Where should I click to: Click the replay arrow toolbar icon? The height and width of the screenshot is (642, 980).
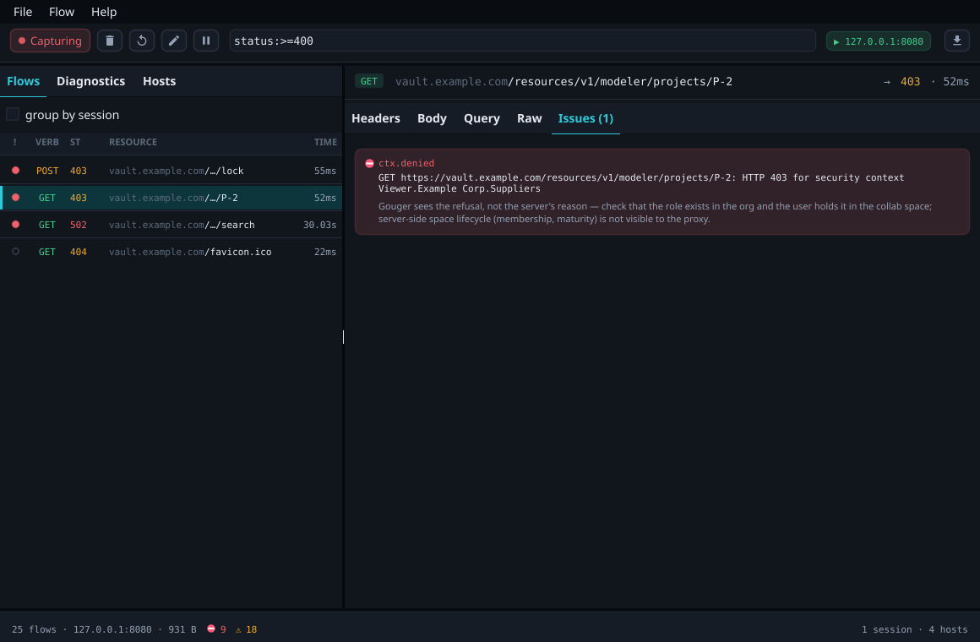tap(142, 41)
